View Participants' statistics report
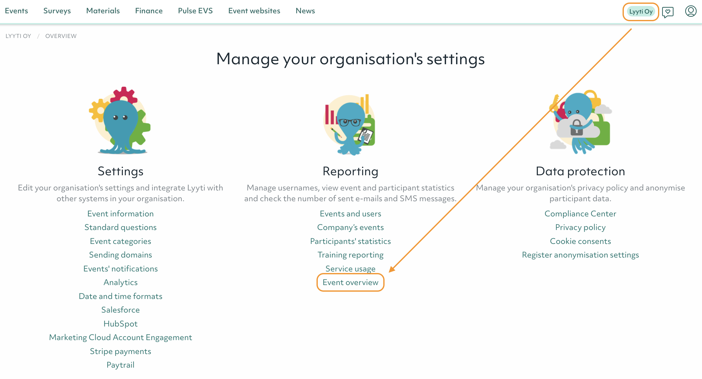Viewport: 702px width, 379px height. pos(350,241)
